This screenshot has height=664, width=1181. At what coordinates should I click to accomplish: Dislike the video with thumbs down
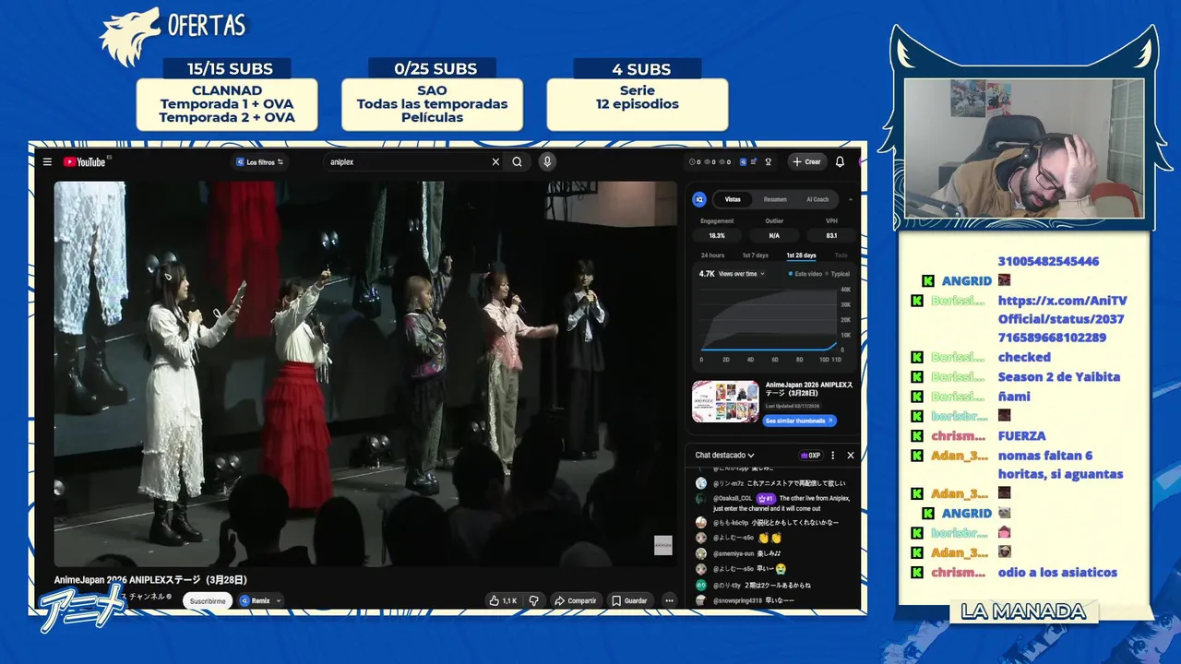pyautogui.click(x=533, y=600)
